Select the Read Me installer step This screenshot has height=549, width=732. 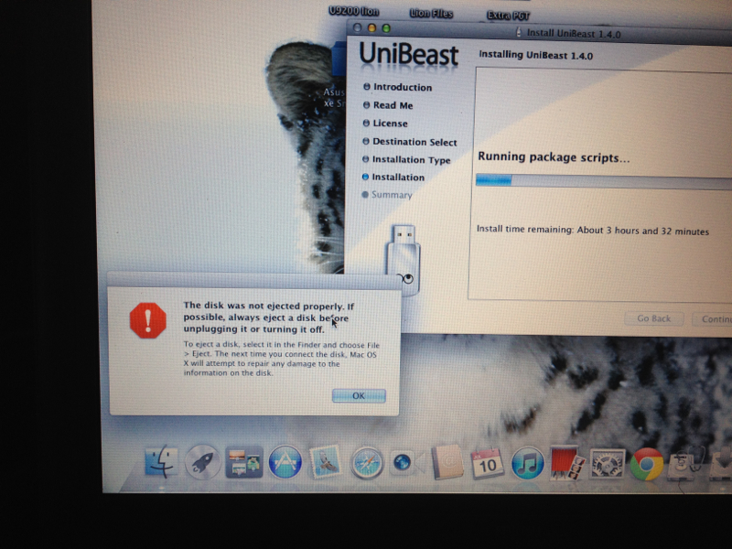point(388,105)
